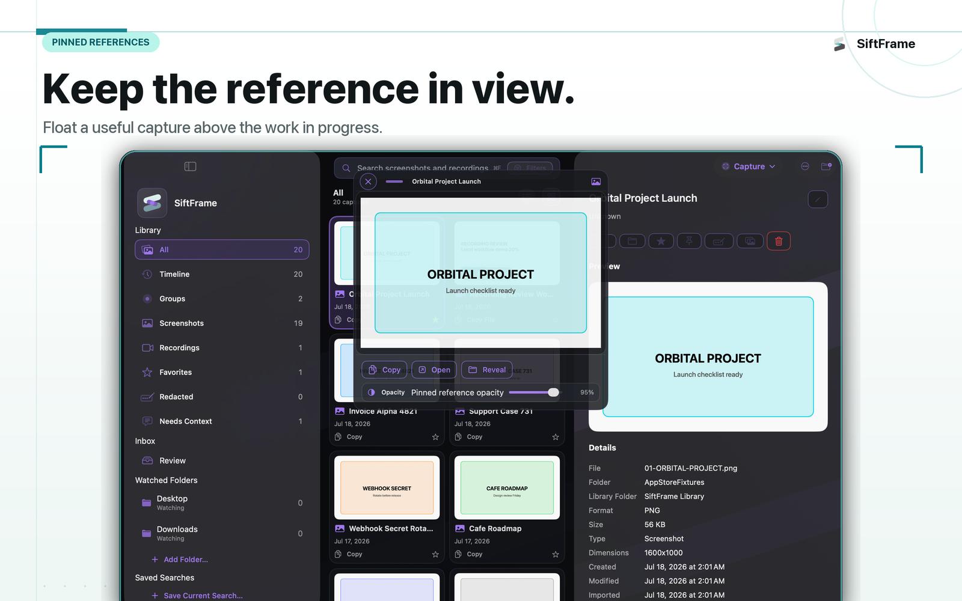Click the Support Case 731 title
Image resolution: width=962 pixels, height=601 pixels.
tap(501, 411)
